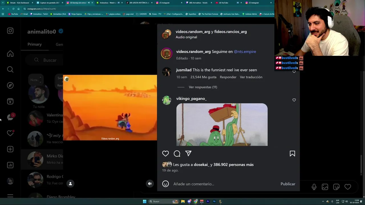Show hidden system tray icons
This screenshot has width=365, height=205.
click(323, 201)
